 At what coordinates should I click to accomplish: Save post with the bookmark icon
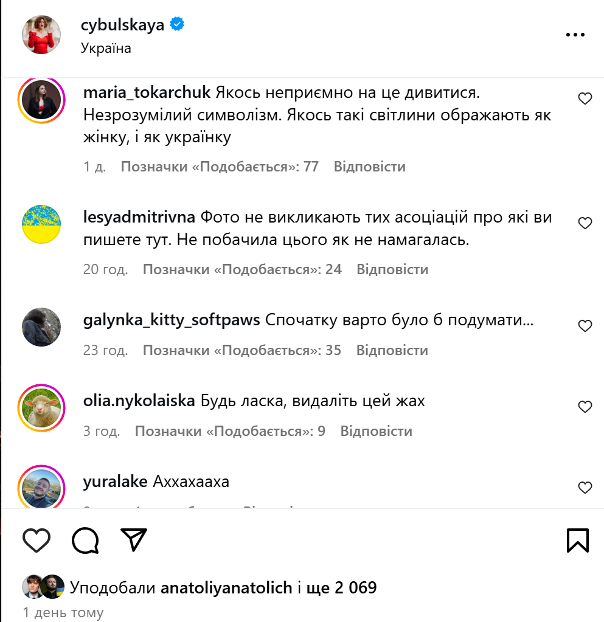[x=577, y=541]
